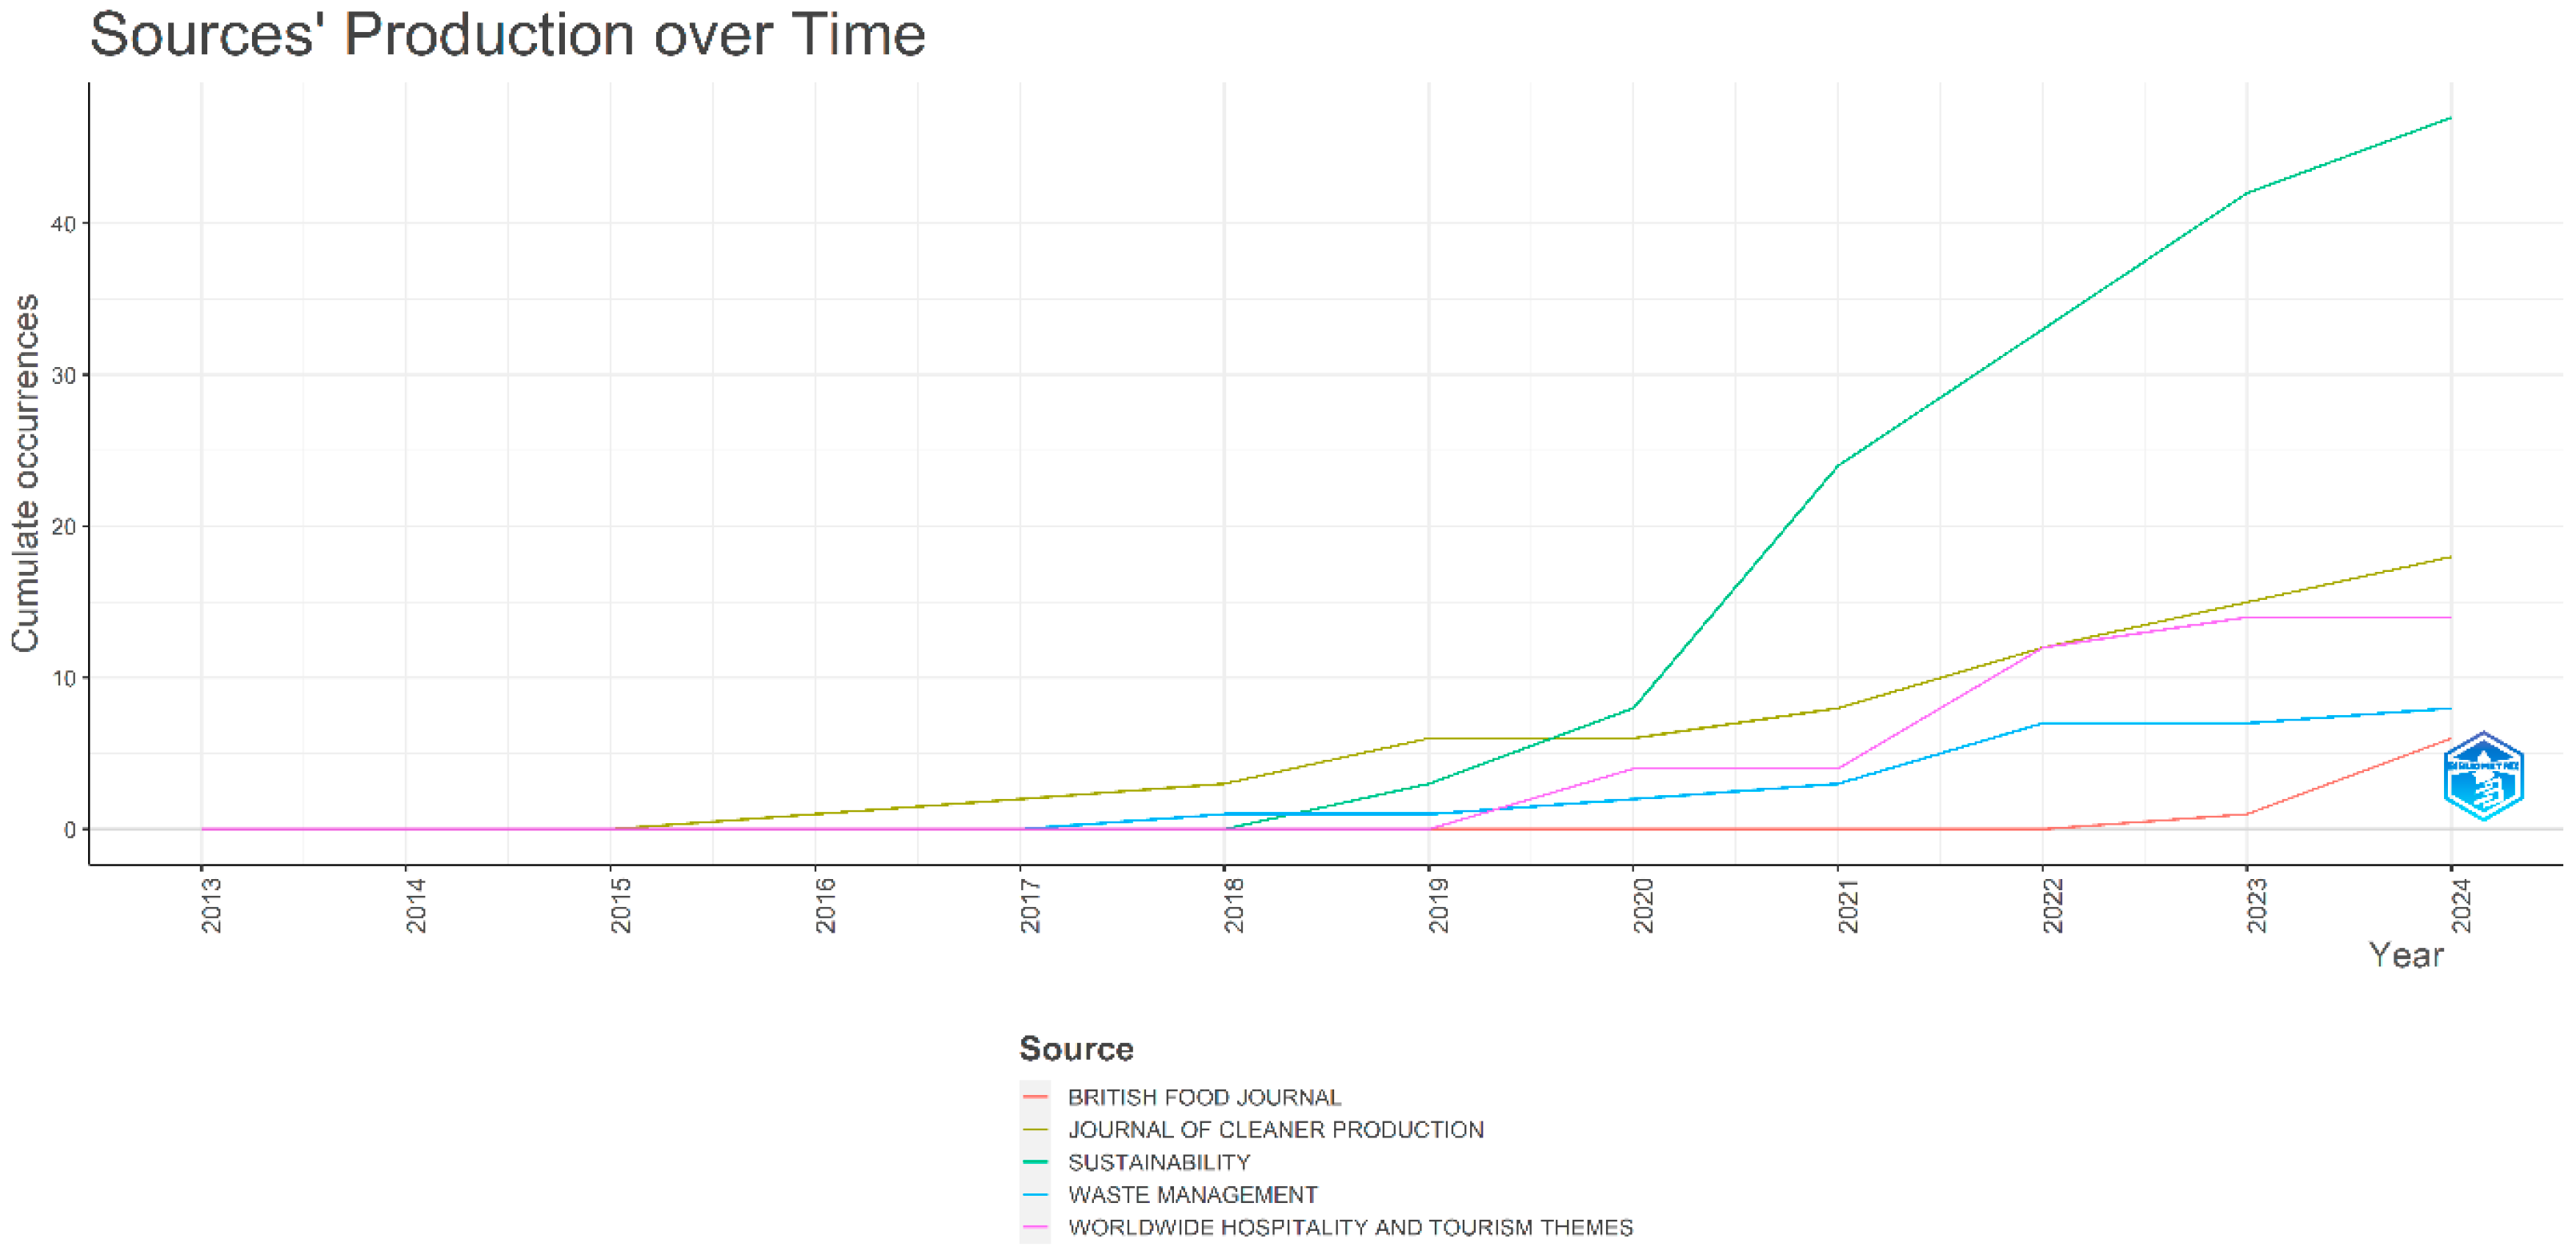
Task: Click the Journal of Cleaner Production legend swatch
Action: click(1035, 1129)
